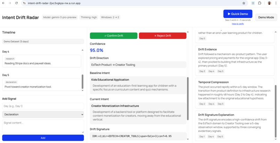
Task: Click the 95.0% confidence value
Action: pyautogui.click(x=97, y=50)
